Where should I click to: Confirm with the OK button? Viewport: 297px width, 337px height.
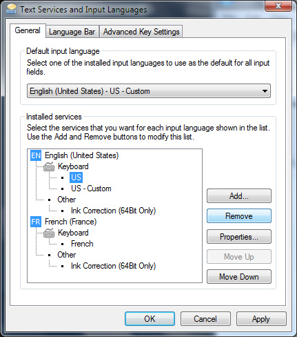coord(150,319)
